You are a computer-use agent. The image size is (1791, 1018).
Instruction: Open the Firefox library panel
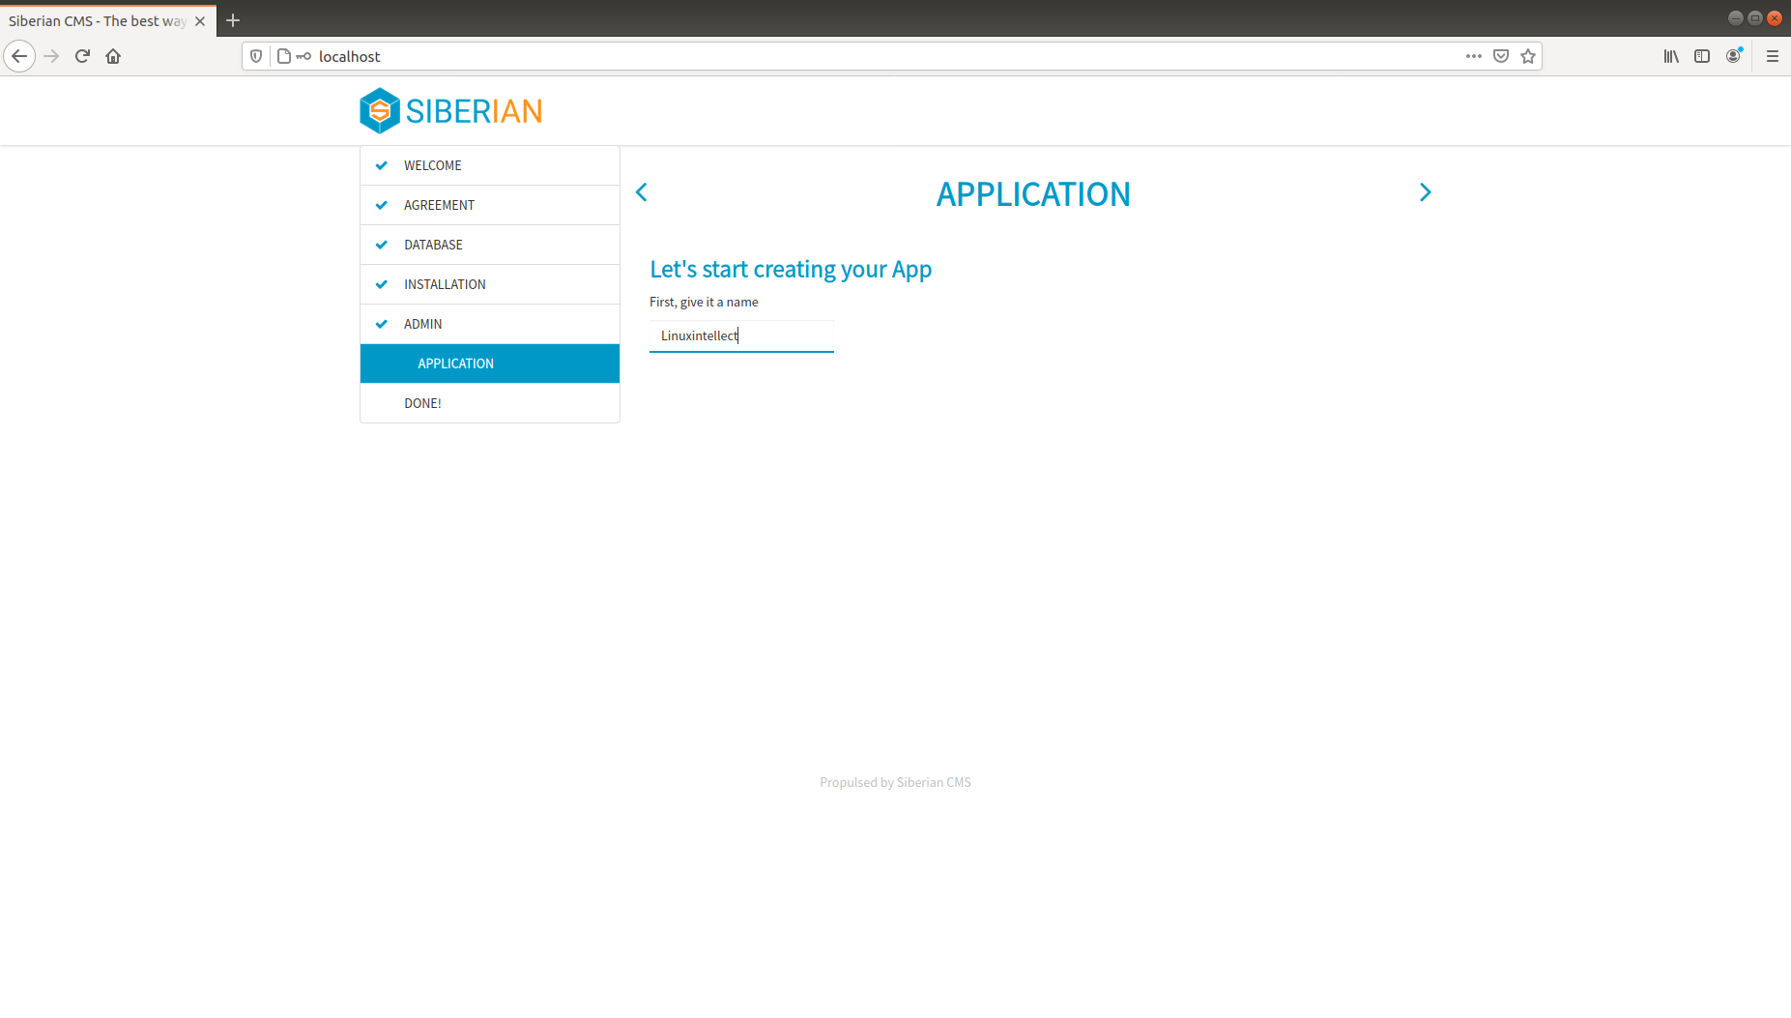point(1671,56)
